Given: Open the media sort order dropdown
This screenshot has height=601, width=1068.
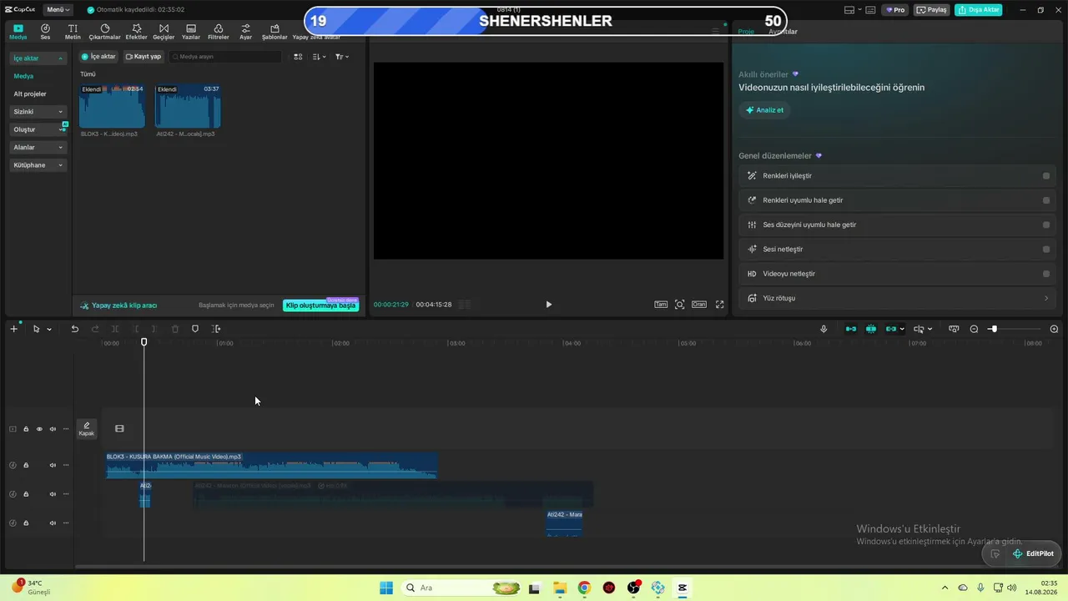Looking at the screenshot, I should [x=319, y=57].
